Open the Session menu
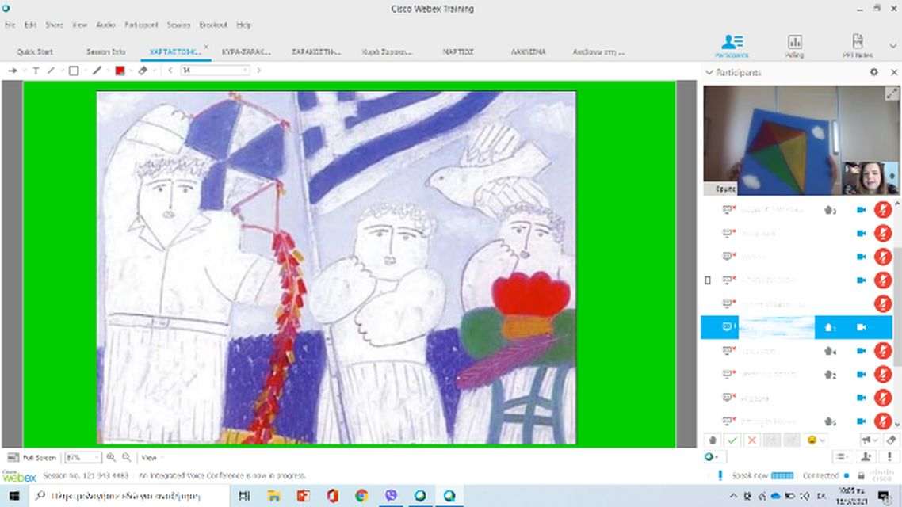The width and height of the screenshot is (902, 507). click(178, 25)
